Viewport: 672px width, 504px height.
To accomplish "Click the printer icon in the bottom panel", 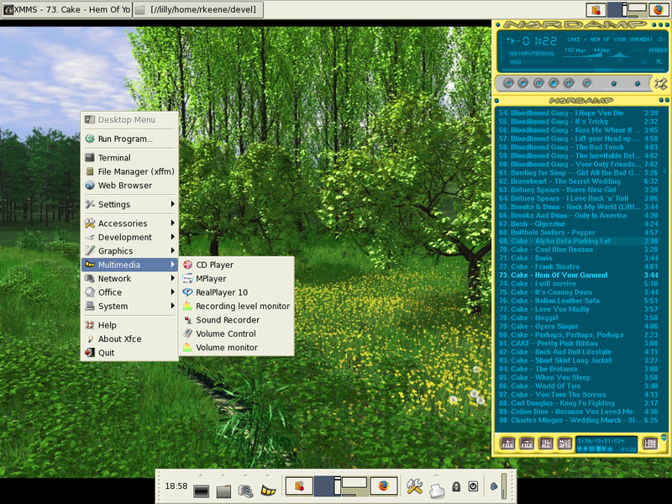I will tap(436, 491).
